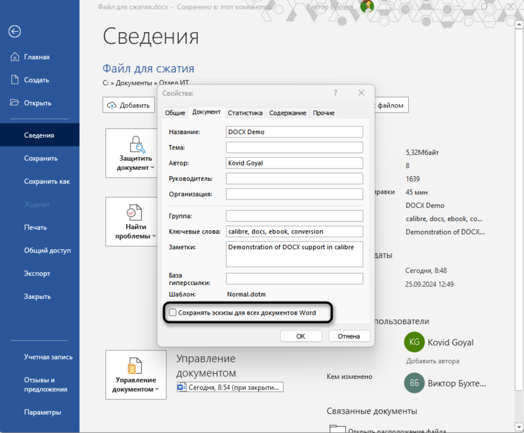Viewport: 524px width, 433px height.
Task: Click the file path С: » Документы » Отдел ИТ
Action: click(145, 83)
